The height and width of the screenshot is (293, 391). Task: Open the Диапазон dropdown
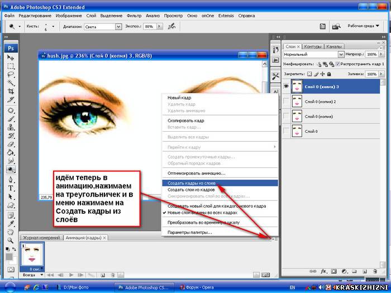[118, 27]
